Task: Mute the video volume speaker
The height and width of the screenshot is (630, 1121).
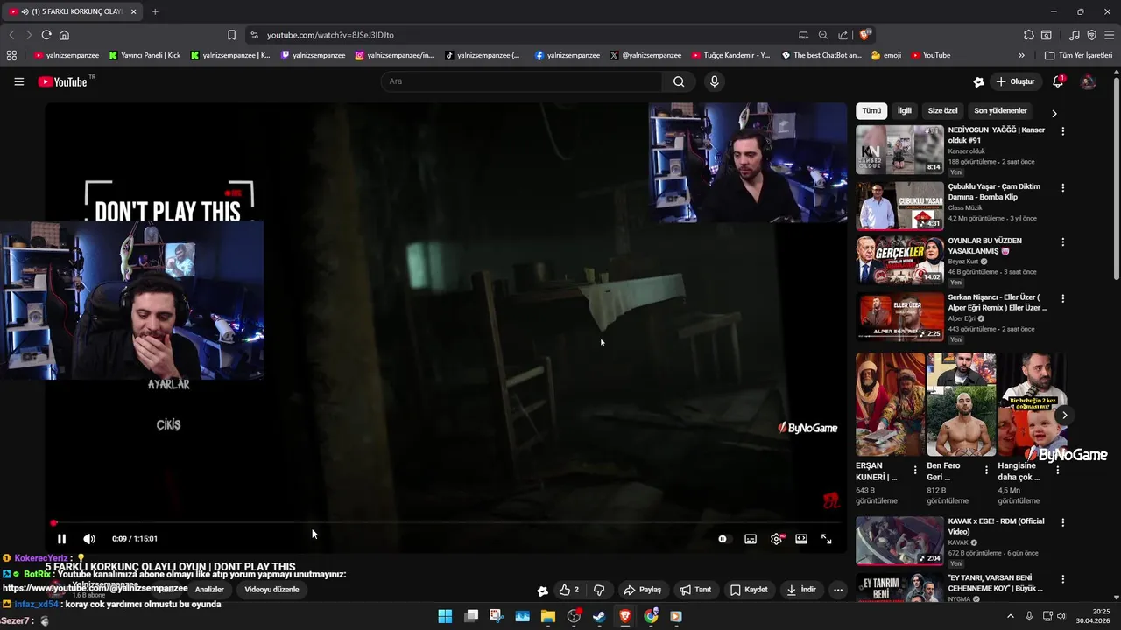Action: [89, 539]
